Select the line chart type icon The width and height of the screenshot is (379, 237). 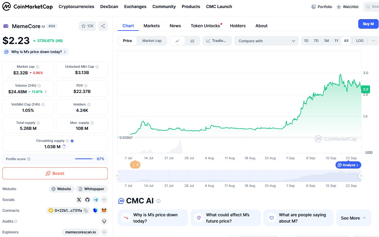pos(177,41)
